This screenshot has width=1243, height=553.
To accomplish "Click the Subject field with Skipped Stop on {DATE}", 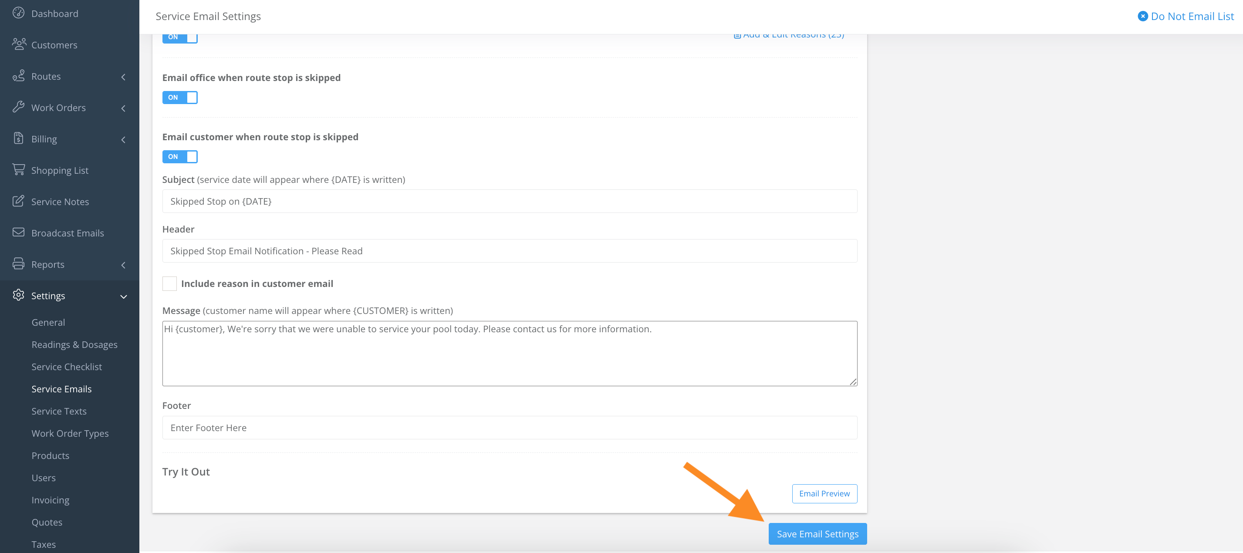I will coord(510,201).
